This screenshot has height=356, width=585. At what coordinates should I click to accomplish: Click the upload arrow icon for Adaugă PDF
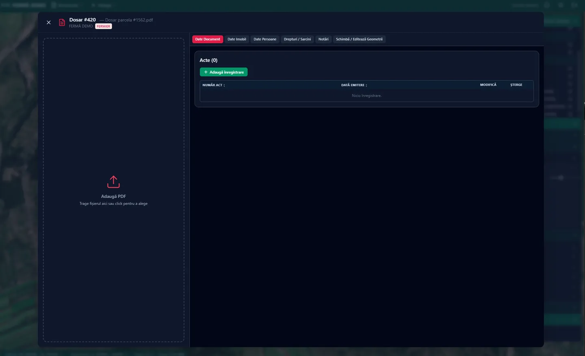pyautogui.click(x=113, y=182)
